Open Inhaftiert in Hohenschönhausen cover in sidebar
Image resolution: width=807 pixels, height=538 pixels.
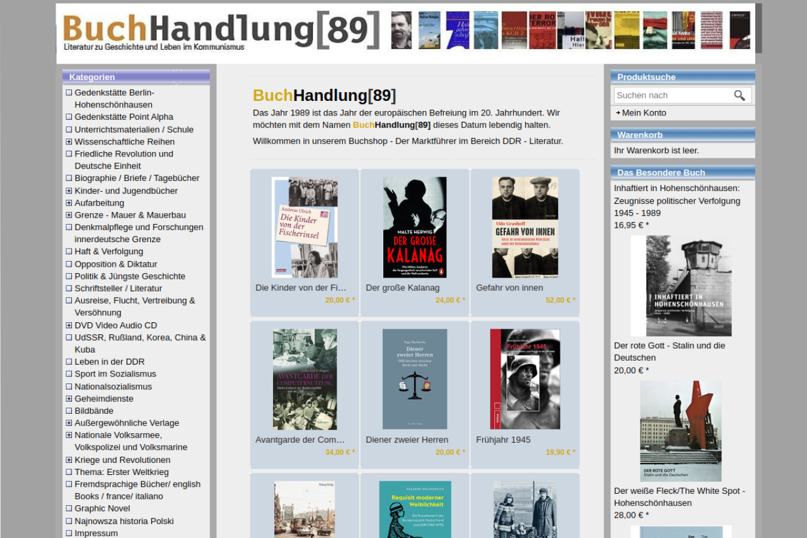pyautogui.click(x=682, y=286)
